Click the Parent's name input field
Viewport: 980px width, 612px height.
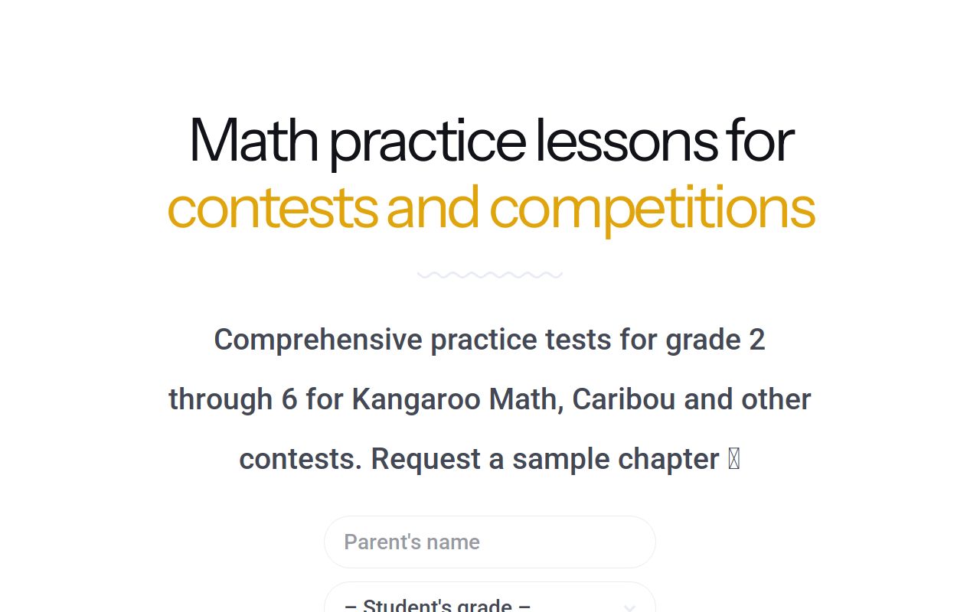click(490, 542)
